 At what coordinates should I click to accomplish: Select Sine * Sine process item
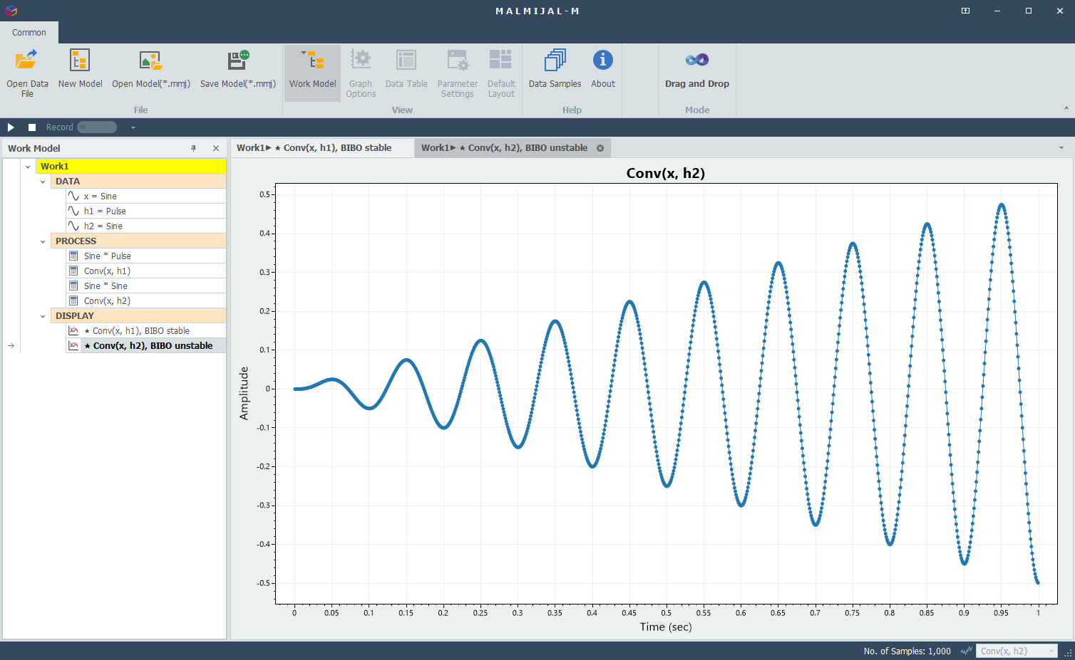(146, 286)
